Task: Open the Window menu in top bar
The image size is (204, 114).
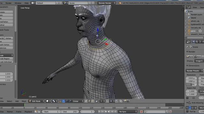Action: pos(18,3)
